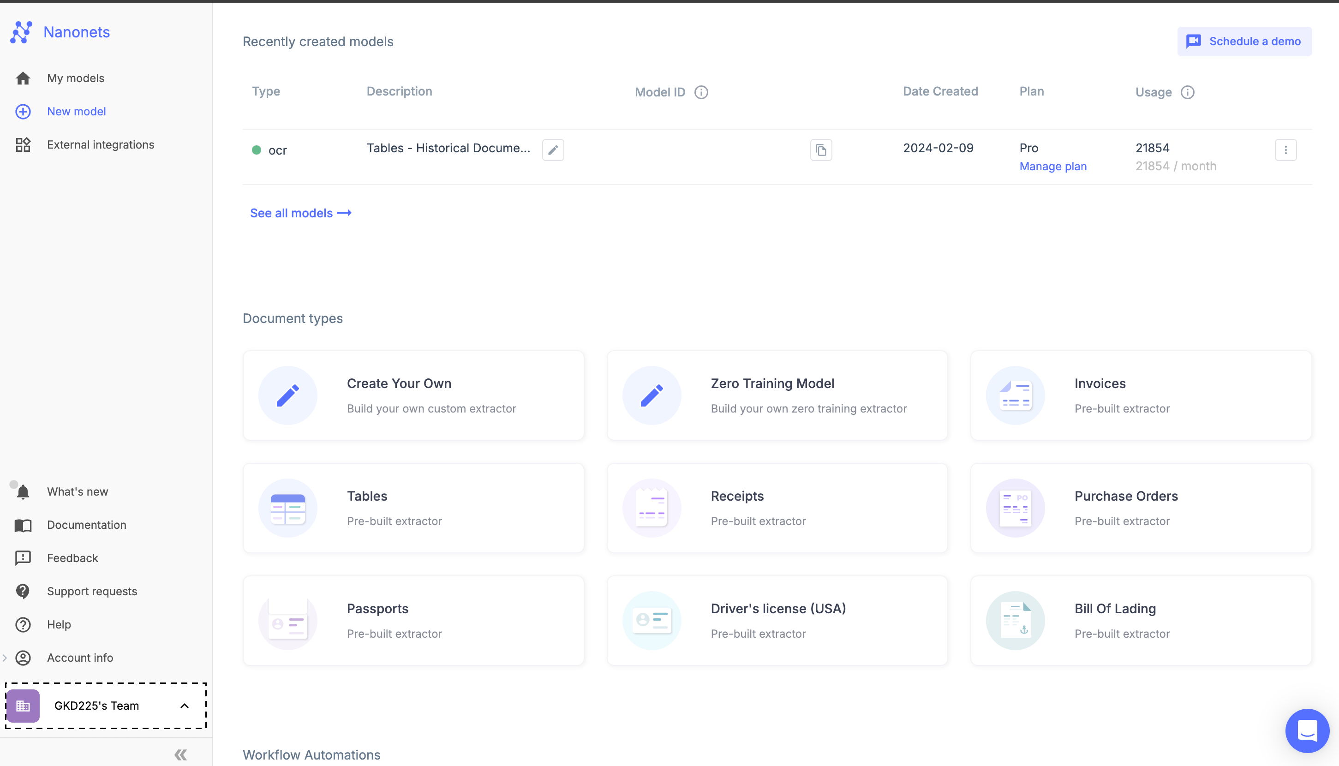Open External integrations page
1339x766 pixels.
point(101,145)
